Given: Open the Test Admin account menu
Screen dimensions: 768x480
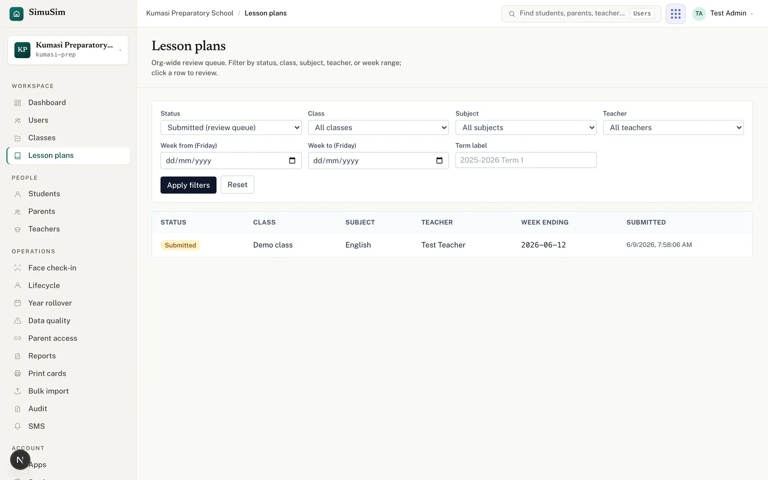Looking at the screenshot, I should coord(723,13).
